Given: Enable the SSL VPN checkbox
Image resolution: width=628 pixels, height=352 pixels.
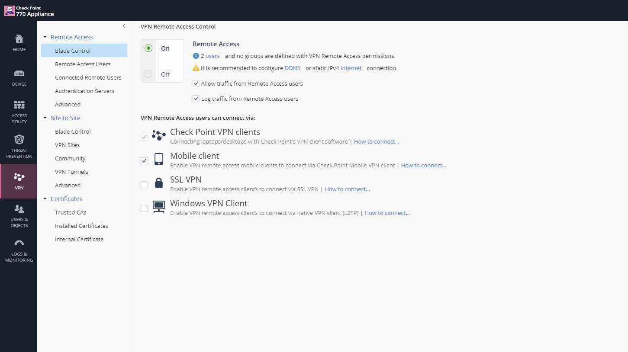Looking at the screenshot, I should coord(144,185).
